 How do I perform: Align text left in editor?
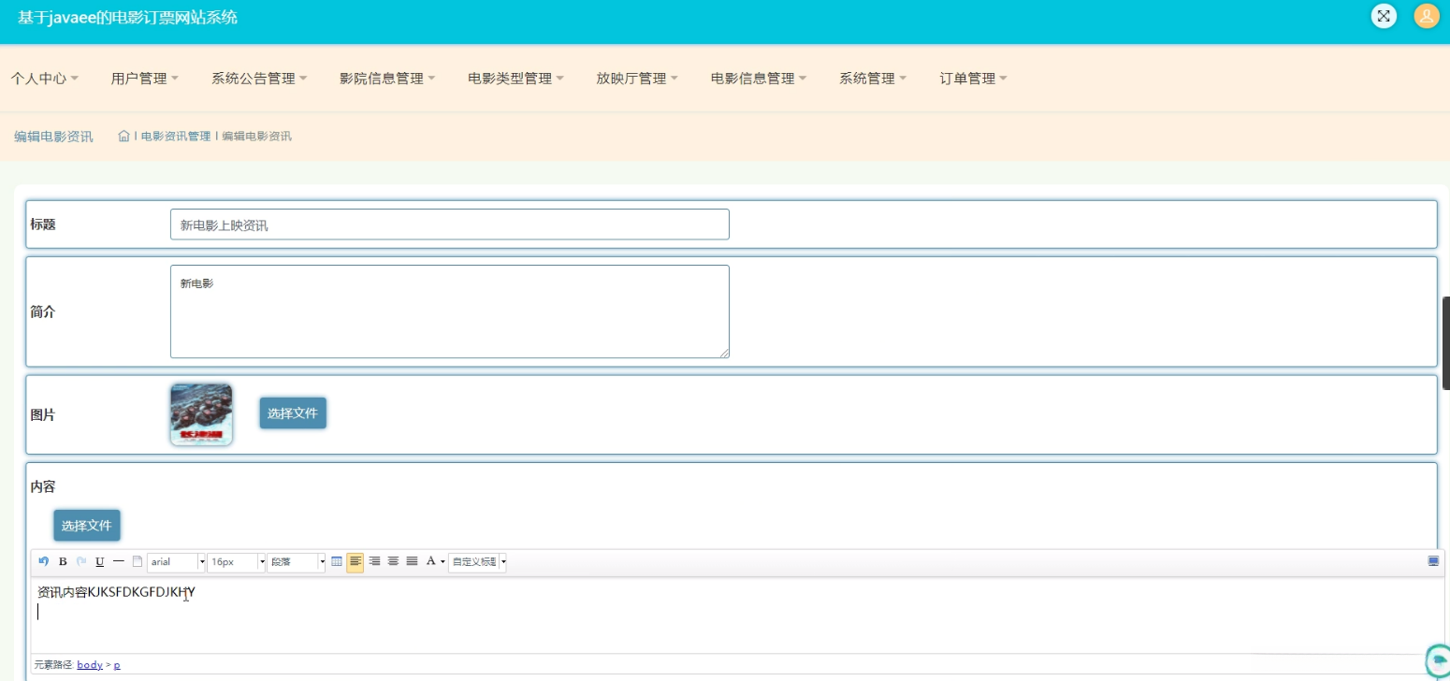[355, 562]
